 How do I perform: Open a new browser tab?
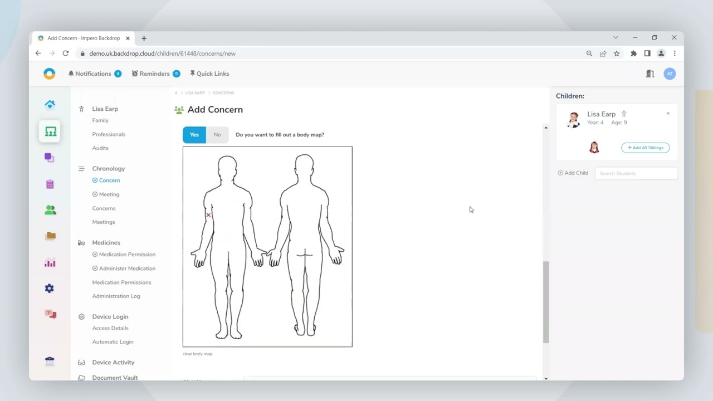[x=144, y=38]
